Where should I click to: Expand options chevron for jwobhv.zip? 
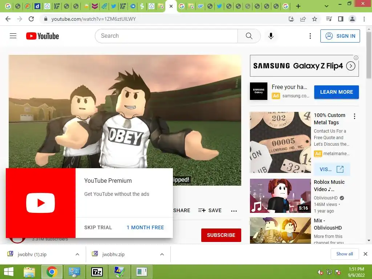[x=162, y=254]
